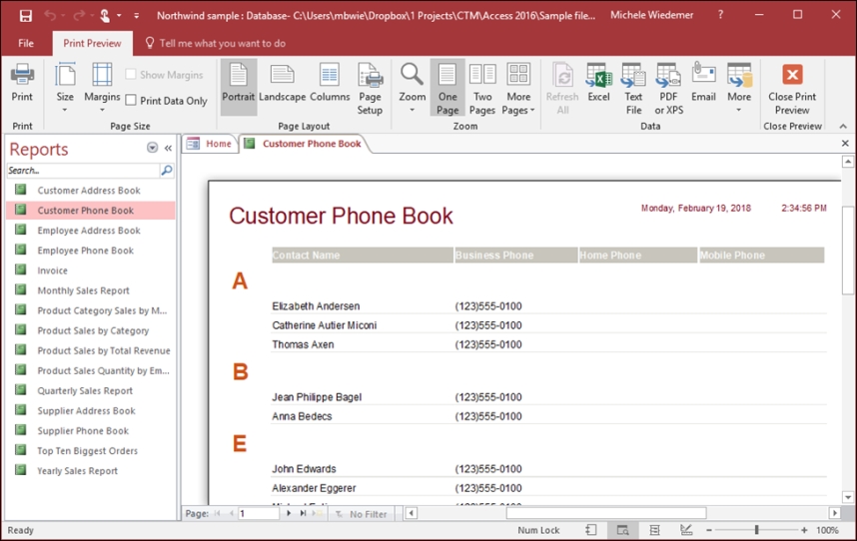Open Product Sales by Category report
The height and width of the screenshot is (541, 857).
coord(93,330)
